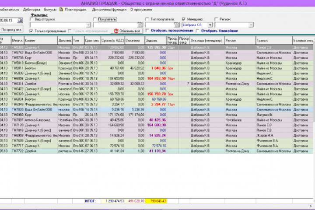
Task: Open the План продаж menu
Action: click(76, 10)
